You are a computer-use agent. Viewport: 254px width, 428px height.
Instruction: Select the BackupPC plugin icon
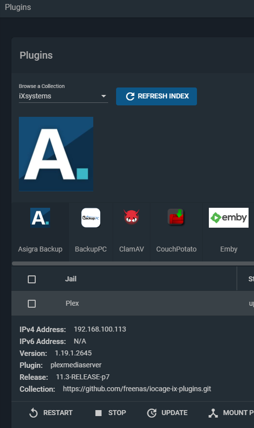pyautogui.click(x=91, y=218)
